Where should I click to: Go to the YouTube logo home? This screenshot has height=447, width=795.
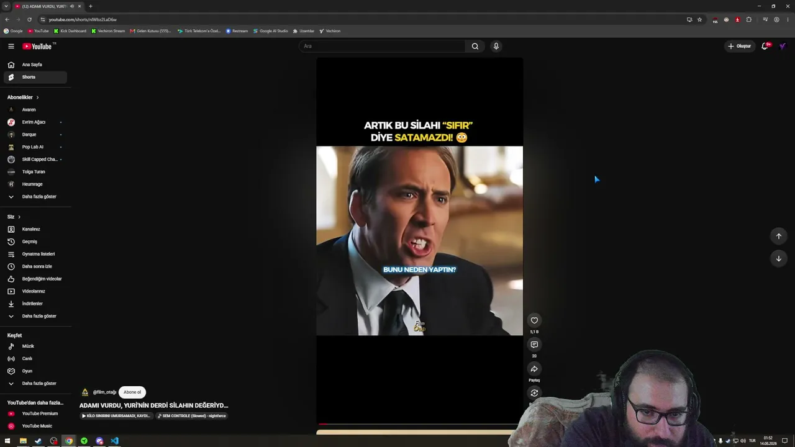pos(39,46)
